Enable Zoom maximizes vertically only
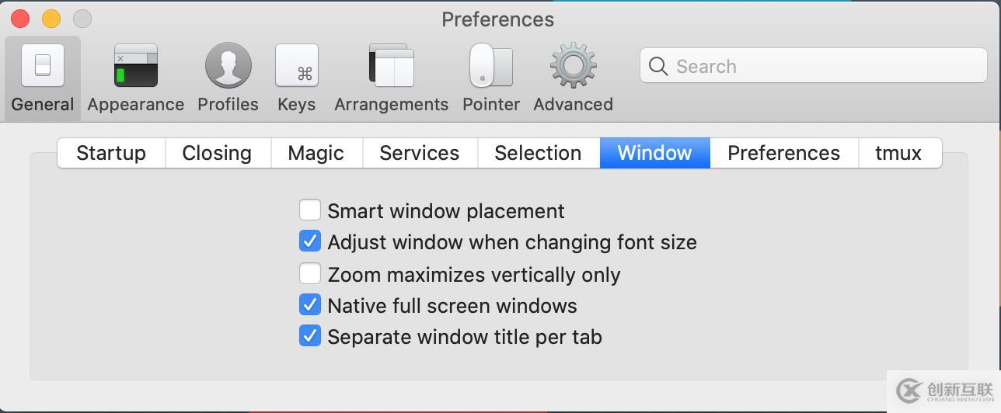This screenshot has width=1001, height=413. 310,273
